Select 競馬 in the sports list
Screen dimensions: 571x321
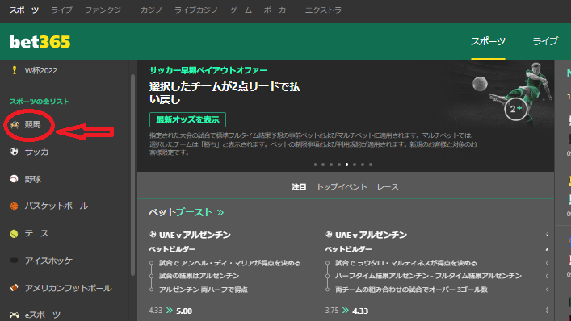(x=32, y=125)
